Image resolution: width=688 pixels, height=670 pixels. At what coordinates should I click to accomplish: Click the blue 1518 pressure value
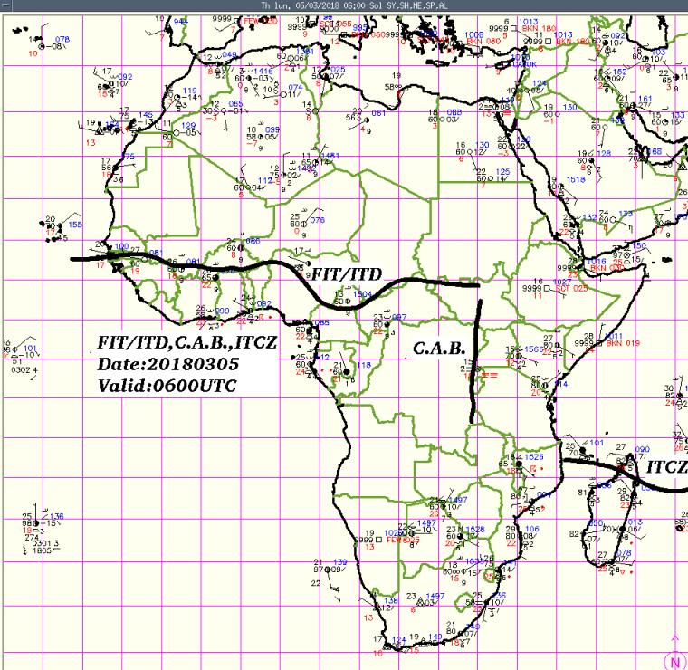pyautogui.click(x=575, y=180)
